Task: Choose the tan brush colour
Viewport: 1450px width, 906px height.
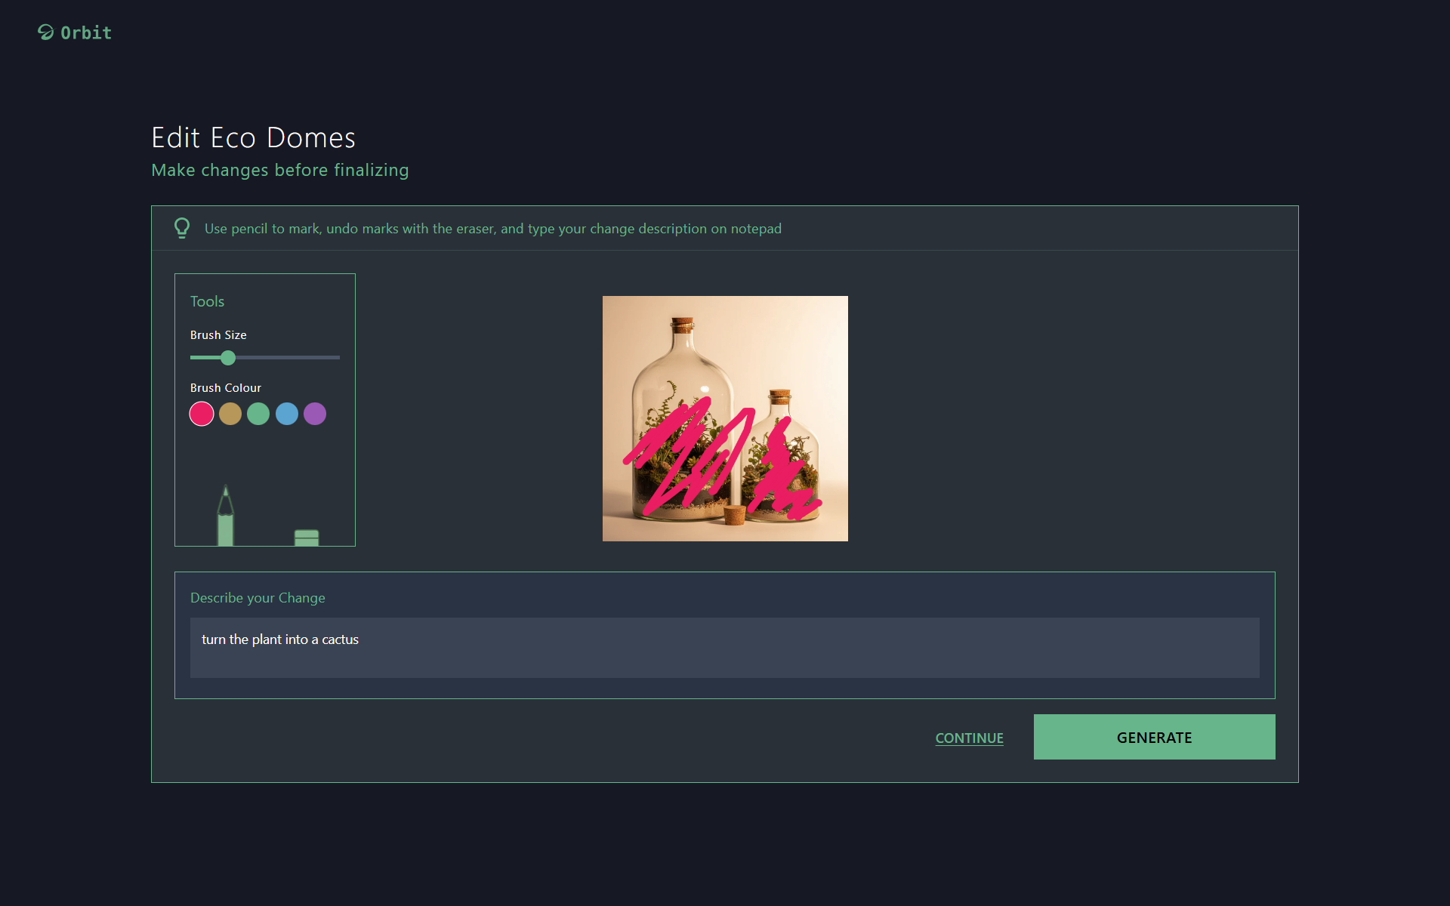Action: click(x=230, y=414)
